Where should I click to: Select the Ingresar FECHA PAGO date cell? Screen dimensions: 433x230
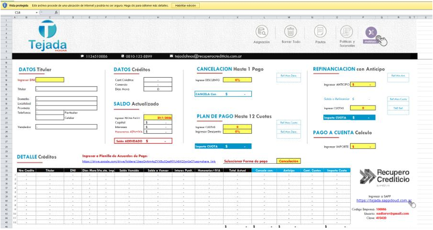coord(158,117)
